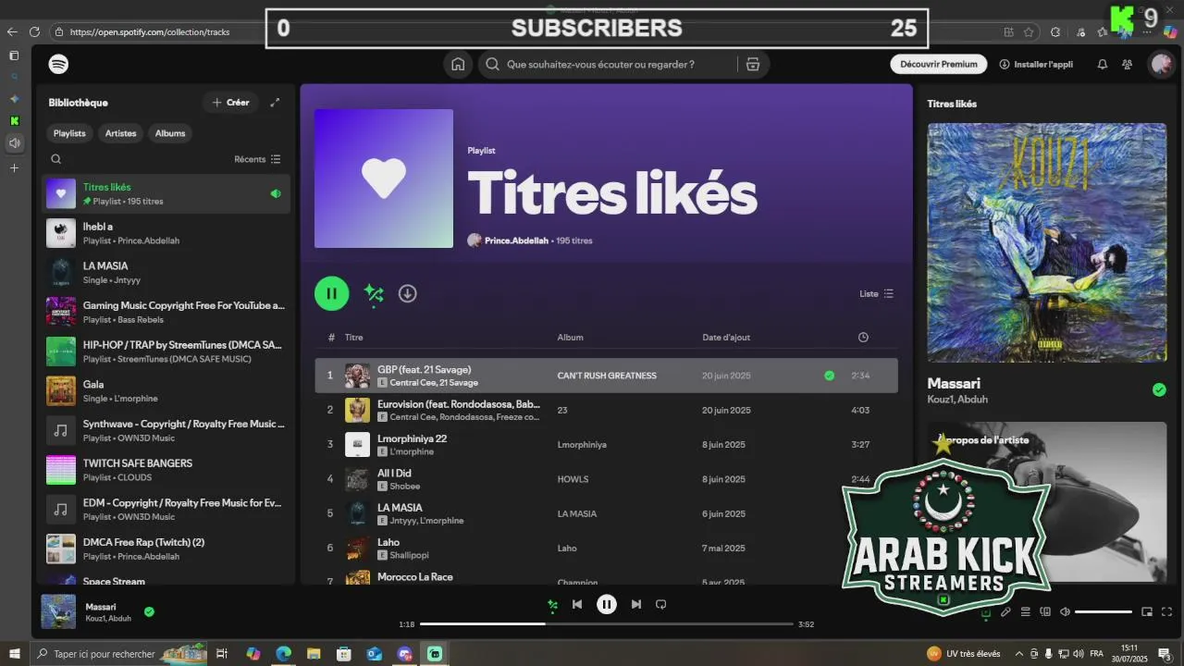Viewport: 1184px width, 666px height.
Task: Seek in the song progress bar
Action: 607,624
